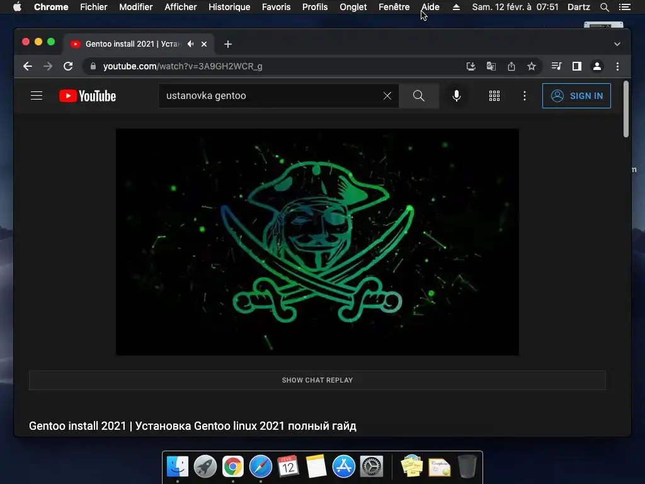Open the Aide menu
645x484 pixels.
point(430,7)
